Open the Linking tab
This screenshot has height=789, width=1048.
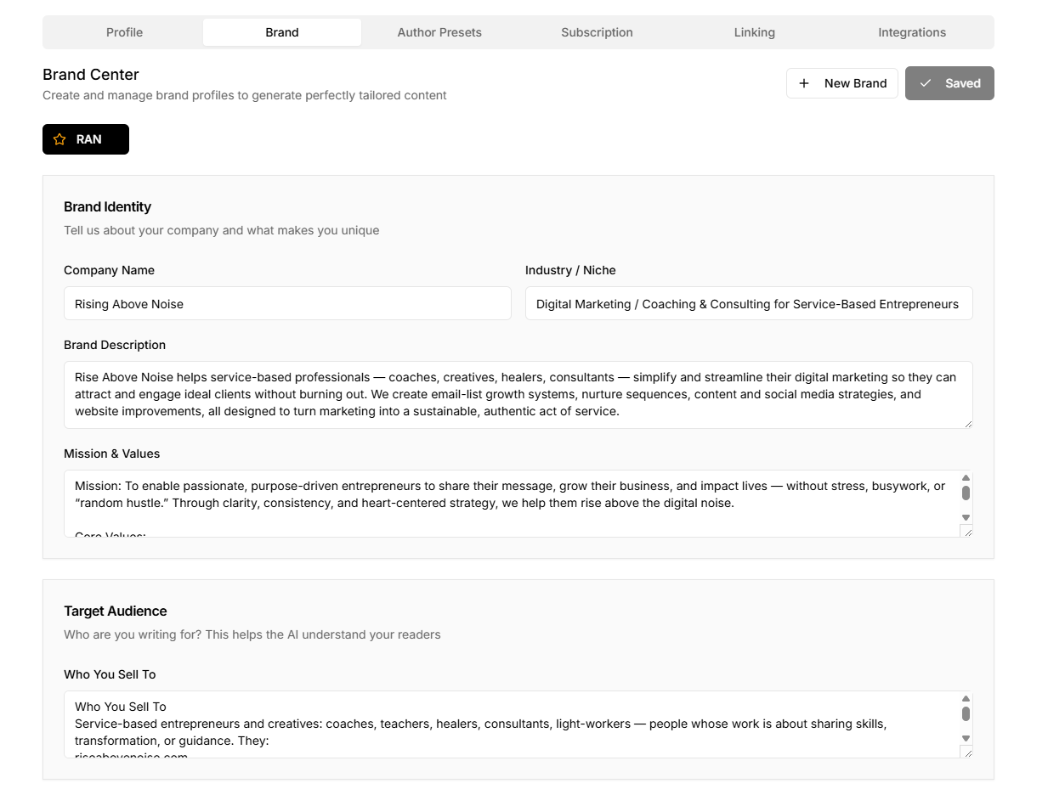click(754, 32)
